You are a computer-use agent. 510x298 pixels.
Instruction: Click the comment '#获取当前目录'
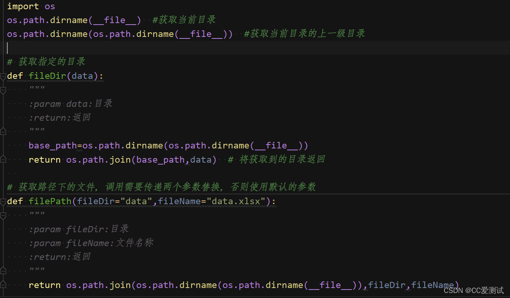[x=184, y=20]
